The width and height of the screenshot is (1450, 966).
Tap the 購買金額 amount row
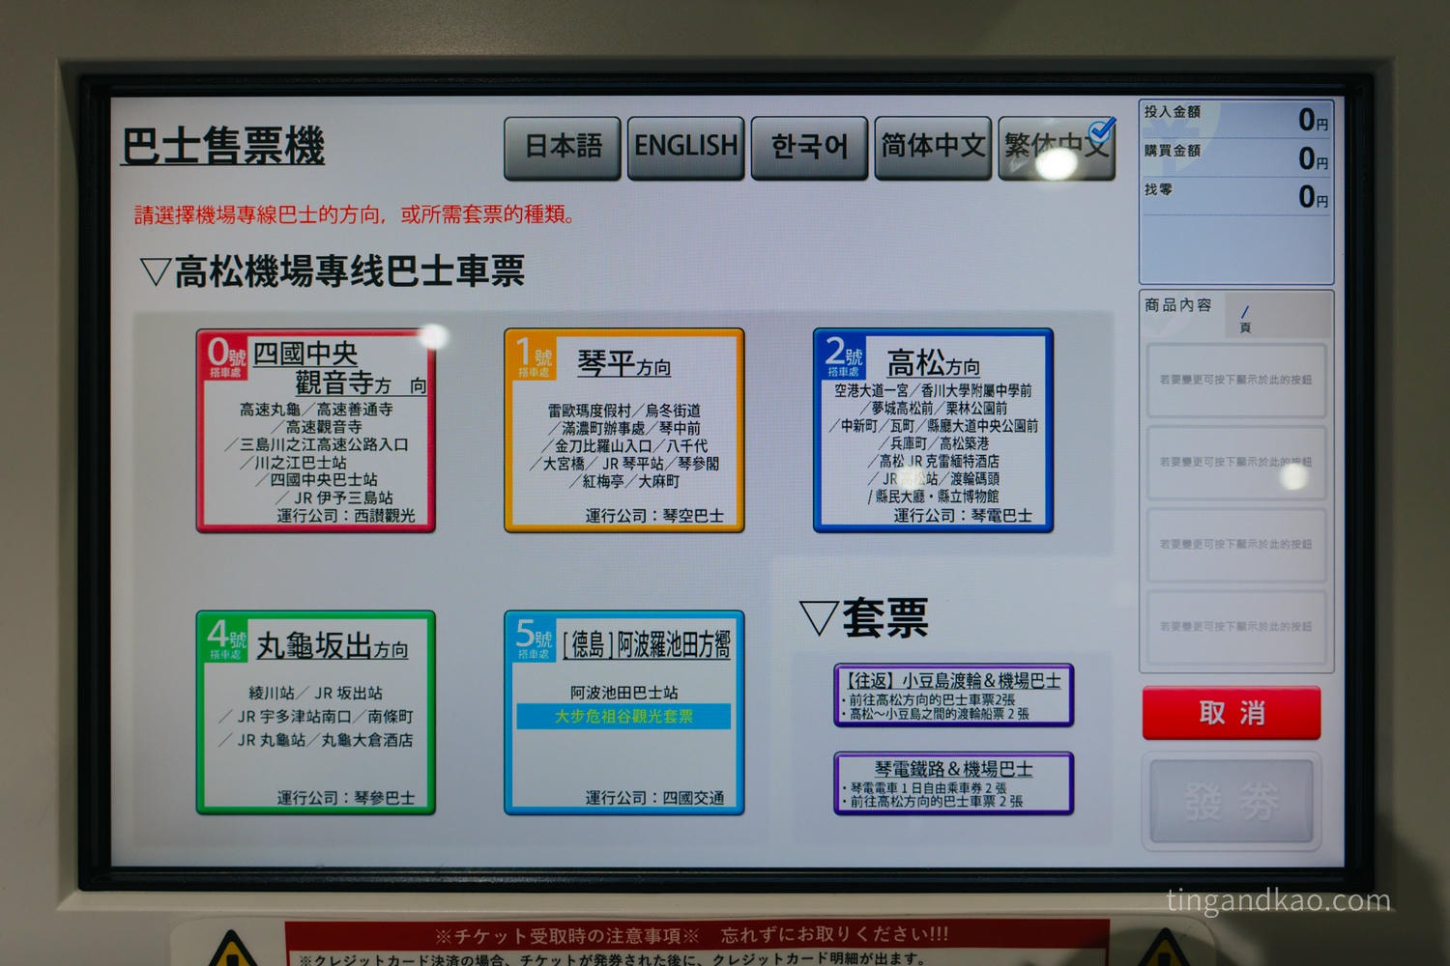(1236, 157)
